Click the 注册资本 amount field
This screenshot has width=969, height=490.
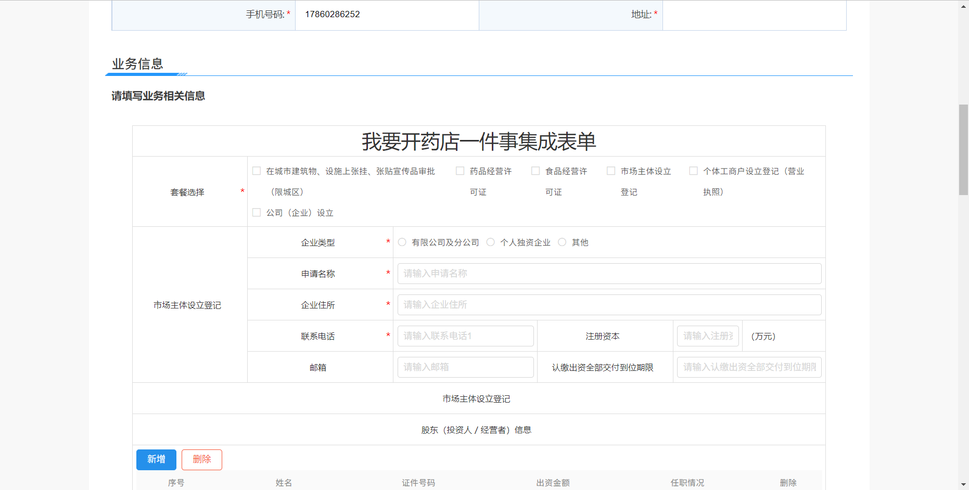[x=707, y=336]
